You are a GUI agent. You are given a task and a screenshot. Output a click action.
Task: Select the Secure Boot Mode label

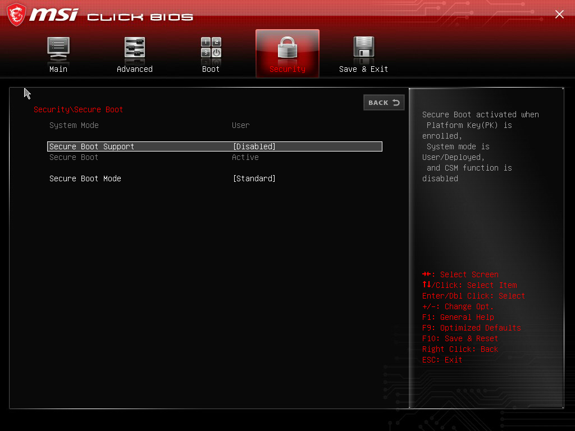pos(85,178)
